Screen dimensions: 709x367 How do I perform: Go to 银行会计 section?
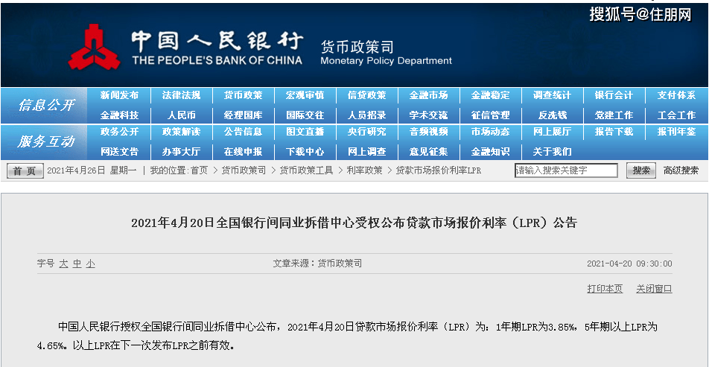click(x=614, y=95)
